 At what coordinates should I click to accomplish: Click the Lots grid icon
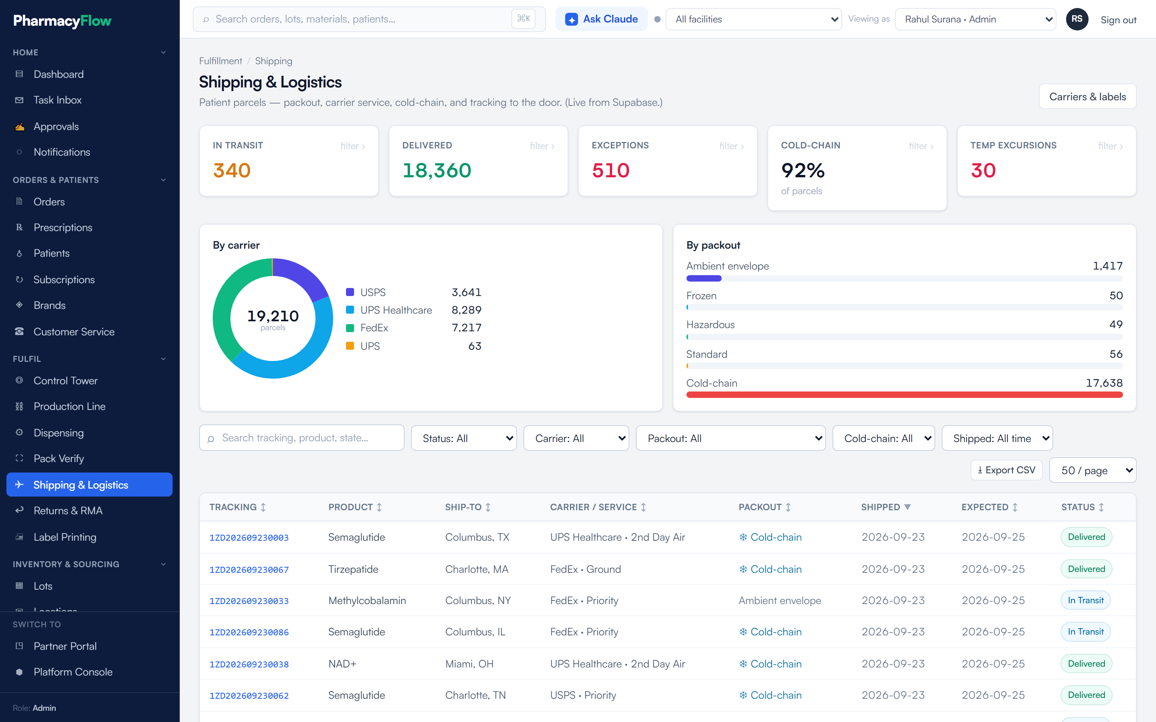pos(19,586)
